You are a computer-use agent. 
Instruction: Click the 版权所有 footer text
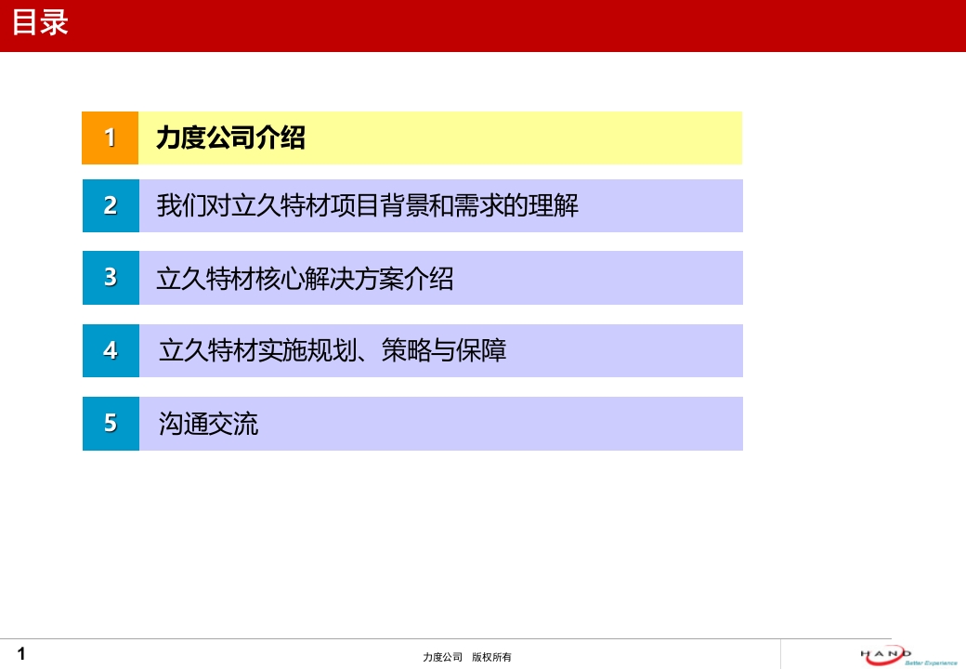[x=491, y=657]
